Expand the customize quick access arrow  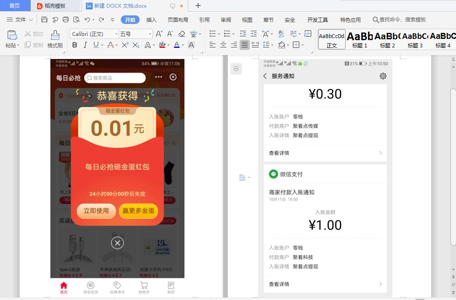113,20
